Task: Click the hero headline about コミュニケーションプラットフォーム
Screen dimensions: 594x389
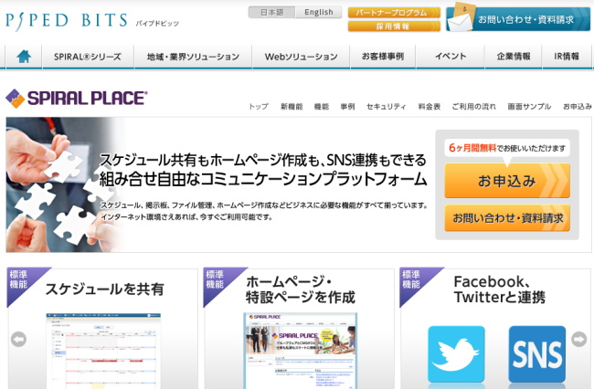Action: point(263,170)
